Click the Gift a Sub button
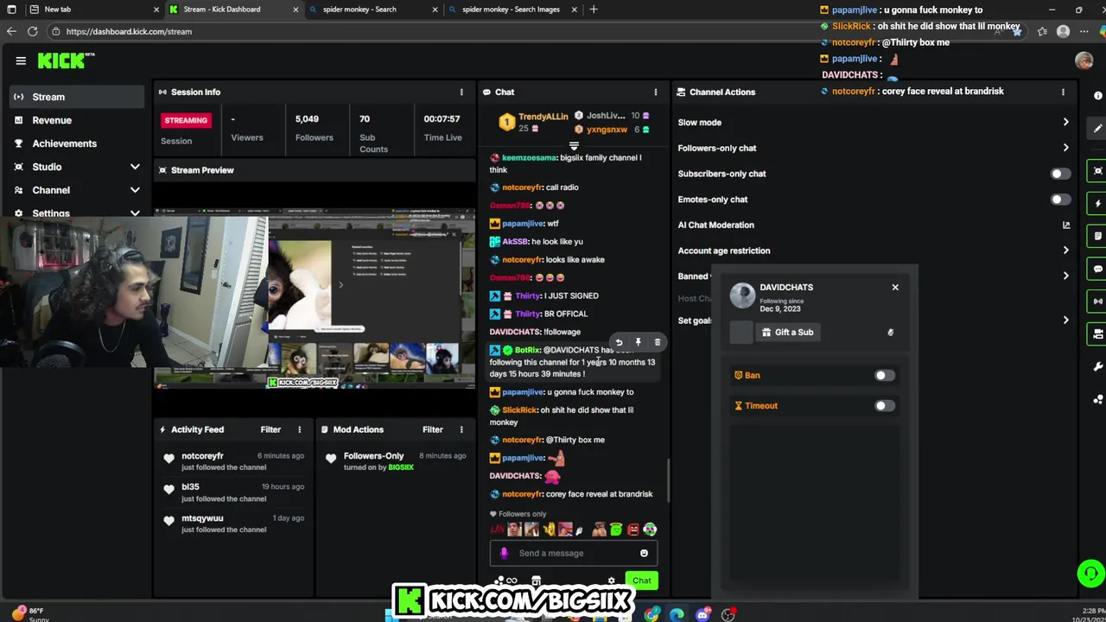Viewport: 1106px width, 622px height. [787, 332]
